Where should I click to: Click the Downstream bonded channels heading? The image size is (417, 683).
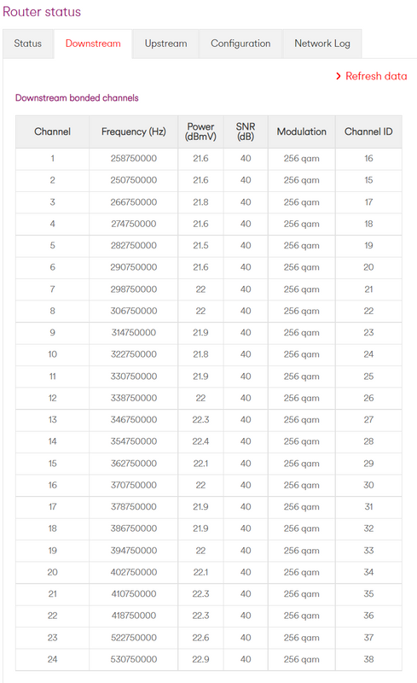(x=77, y=98)
